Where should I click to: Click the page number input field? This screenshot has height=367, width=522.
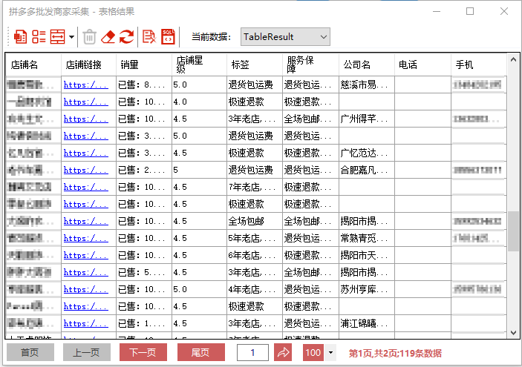tap(252, 352)
